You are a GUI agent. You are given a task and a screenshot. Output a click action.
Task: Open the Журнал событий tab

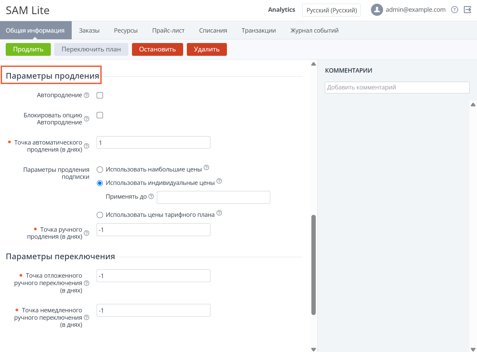[314, 30]
